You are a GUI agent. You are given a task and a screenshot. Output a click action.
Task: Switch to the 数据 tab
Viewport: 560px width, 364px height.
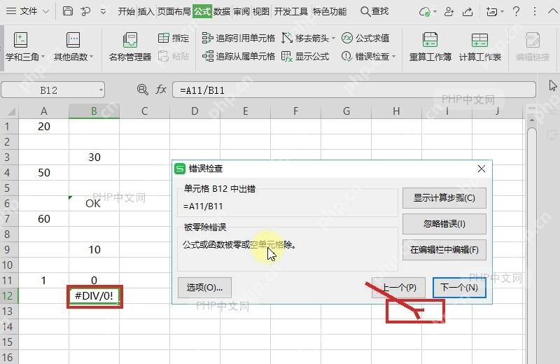pyautogui.click(x=222, y=11)
